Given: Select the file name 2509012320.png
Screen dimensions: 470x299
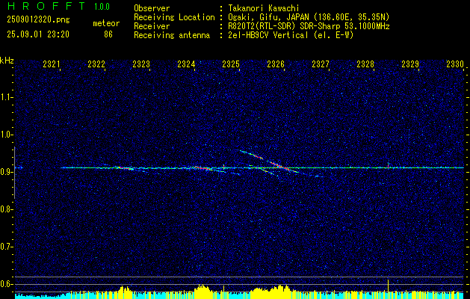Looking at the screenshot, I should (38, 20).
